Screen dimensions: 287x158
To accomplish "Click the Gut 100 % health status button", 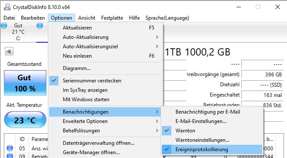I will point(25,83).
